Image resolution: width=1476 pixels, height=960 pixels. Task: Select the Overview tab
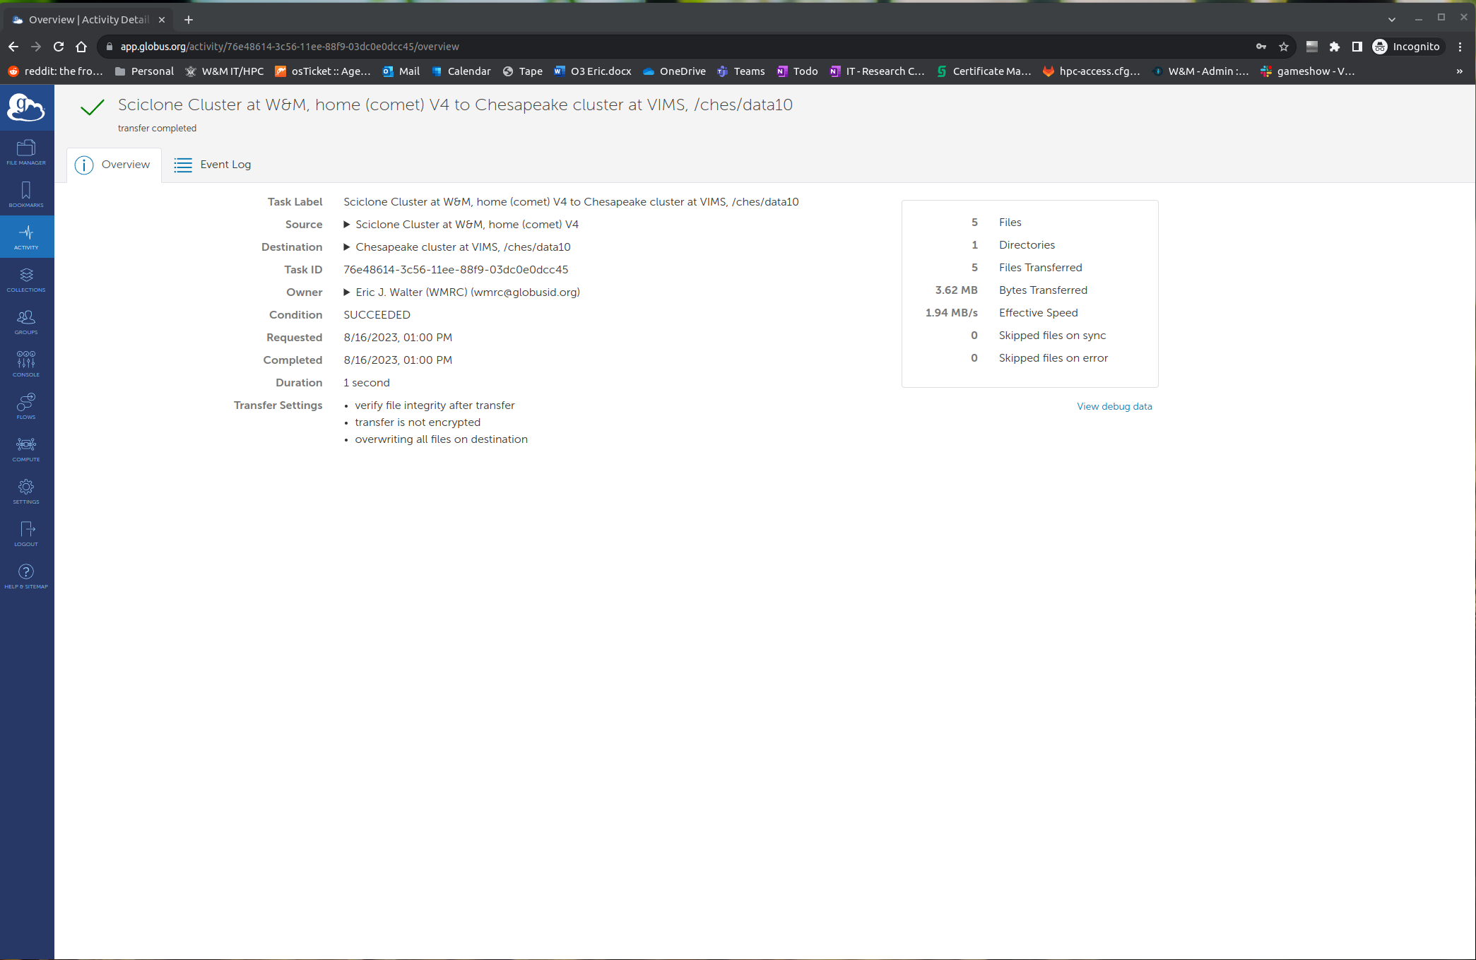(113, 165)
